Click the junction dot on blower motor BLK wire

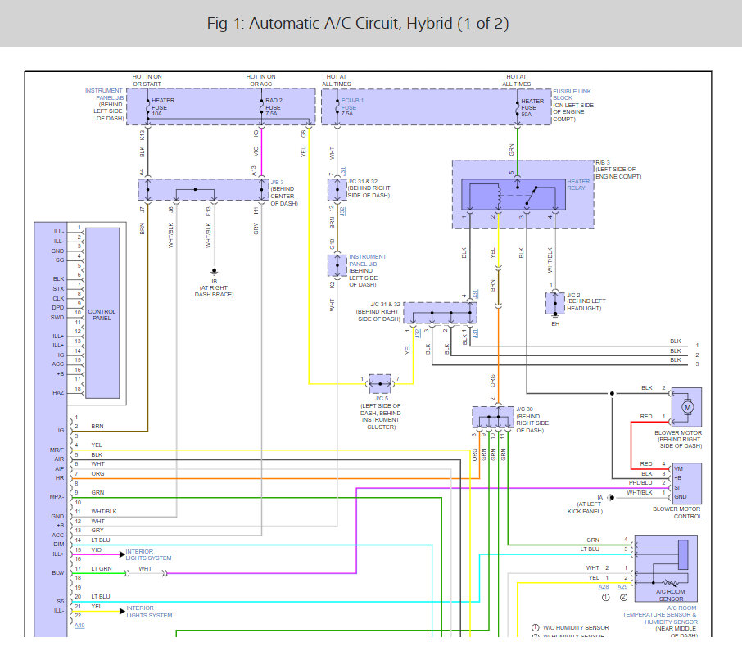click(x=612, y=393)
